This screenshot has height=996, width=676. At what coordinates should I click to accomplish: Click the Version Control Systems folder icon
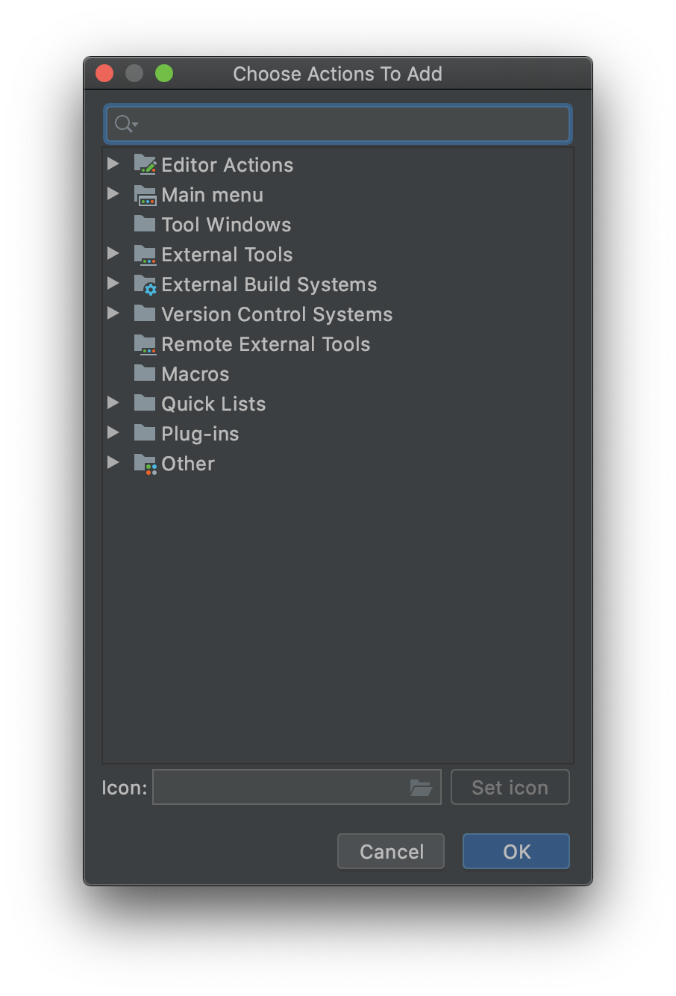(145, 313)
